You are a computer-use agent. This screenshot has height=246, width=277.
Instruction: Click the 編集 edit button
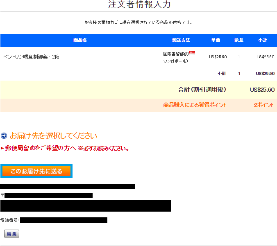pyautogui.click(x=11, y=234)
